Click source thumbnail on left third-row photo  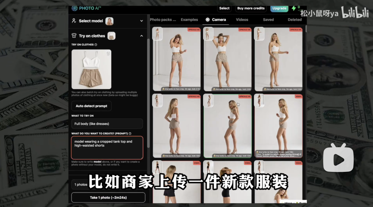(157, 167)
